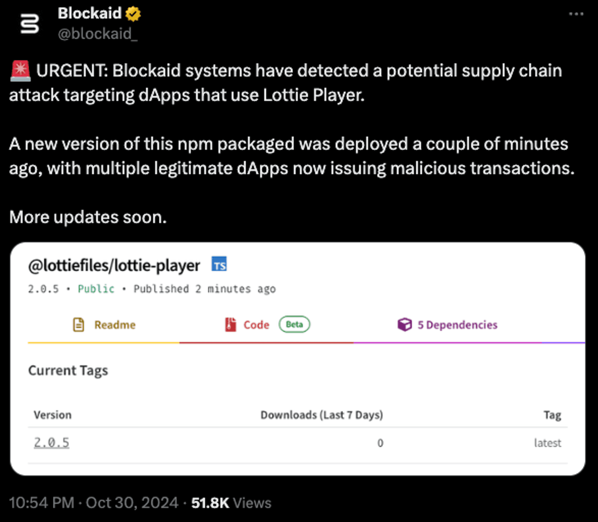Screen dimensions: 598x522
Task: Click the 2.0.5 version text under package title
Action: pos(44,289)
